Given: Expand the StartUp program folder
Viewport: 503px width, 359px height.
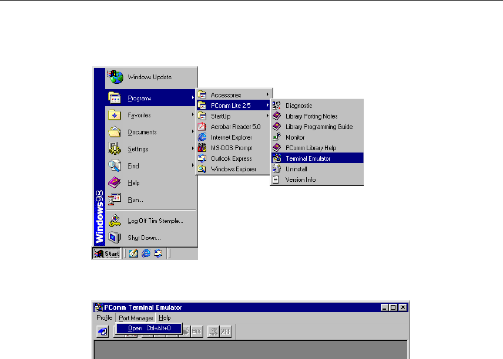Looking at the screenshot, I should [233, 116].
